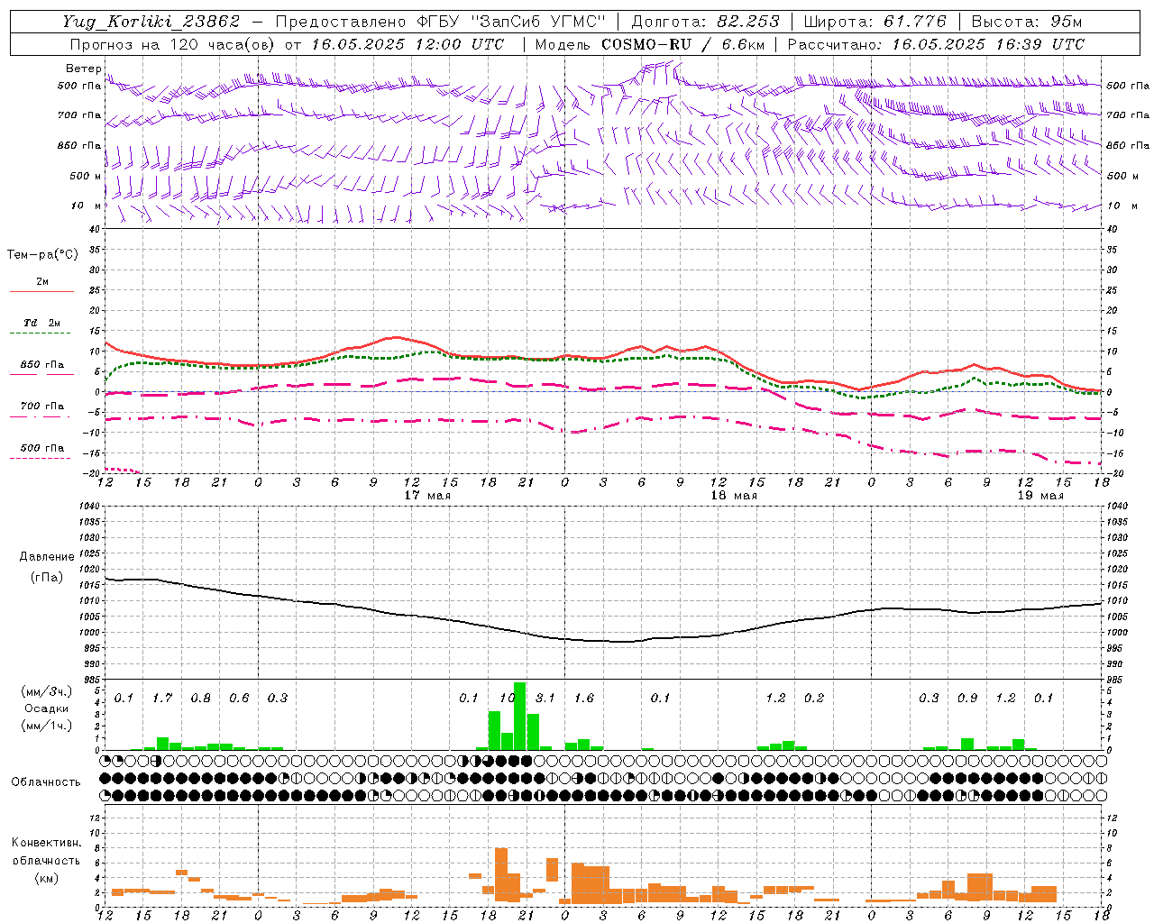Click the Высота: 95м header field
The height and width of the screenshot is (923, 1154).
tap(1026, 22)
